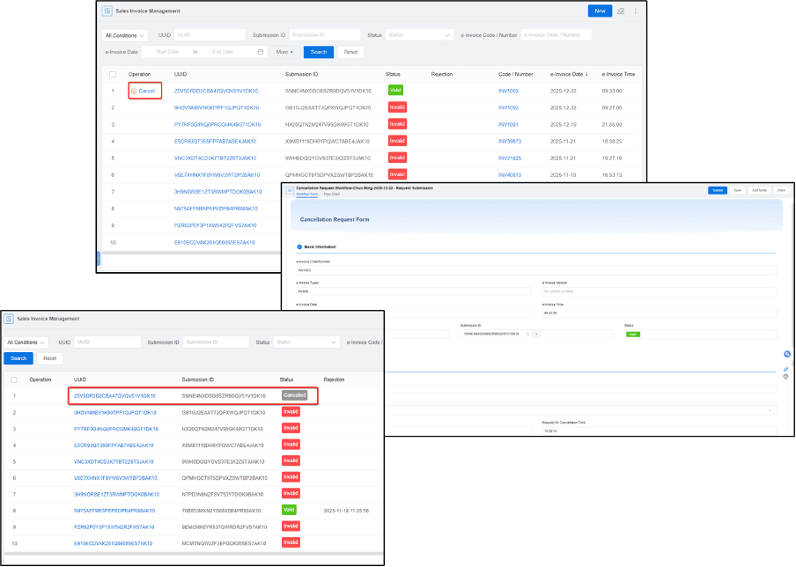Open UUID link 0HDVNMBV1K90TPF1QJPQT1DK10 in the top window
The height and width of the screenshot is (567, 796).
tap(217, 107)
